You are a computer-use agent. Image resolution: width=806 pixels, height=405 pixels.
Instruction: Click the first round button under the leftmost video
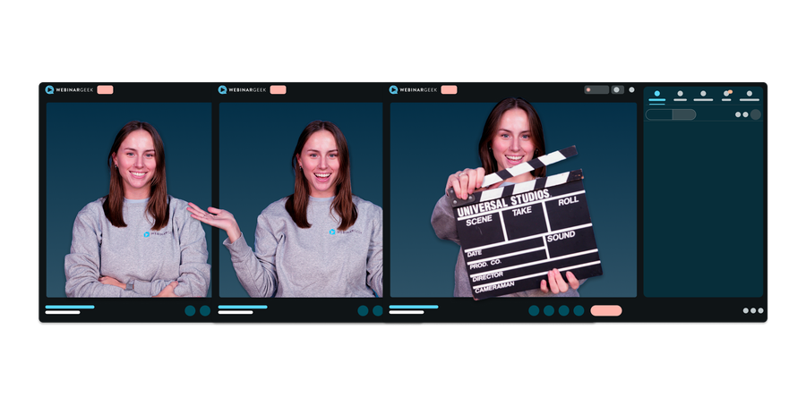pos(190,310)
